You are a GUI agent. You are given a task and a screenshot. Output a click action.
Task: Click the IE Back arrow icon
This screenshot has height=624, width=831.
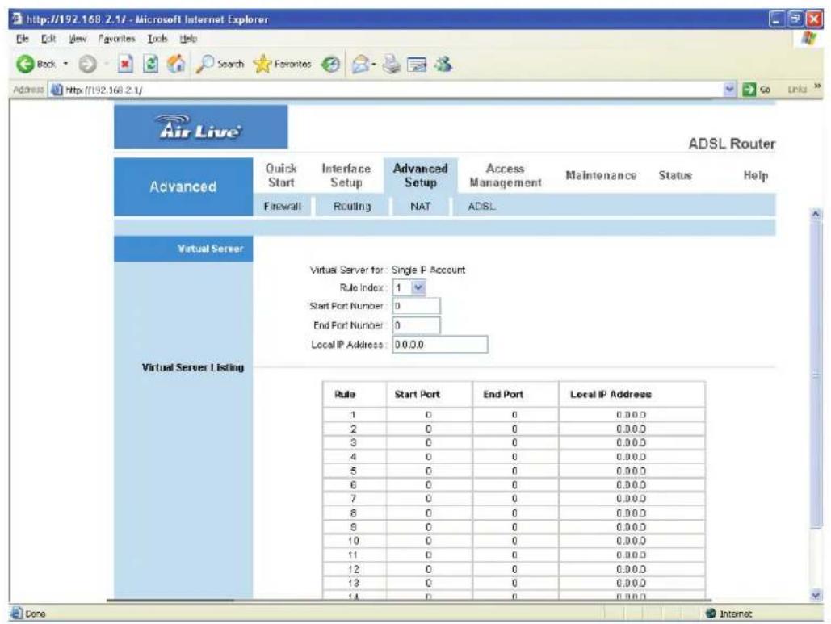tap(24, 64)
